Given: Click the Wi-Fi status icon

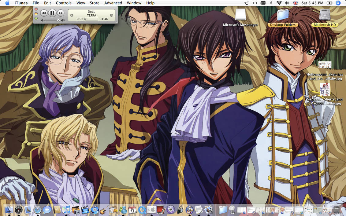Looking at the screenshot, I should 279,3.
